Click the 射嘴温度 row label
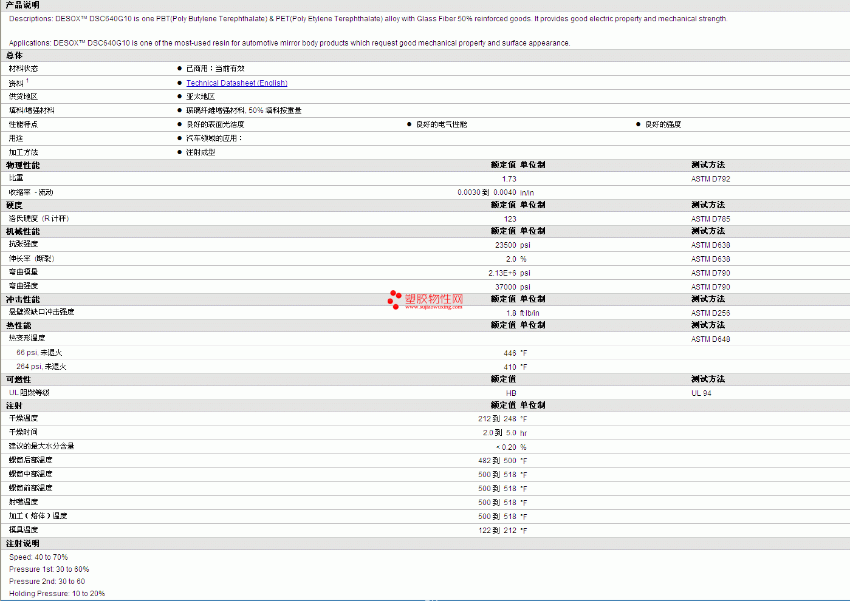The height and width of the screenshot is (601, 850). click(23, 502)
